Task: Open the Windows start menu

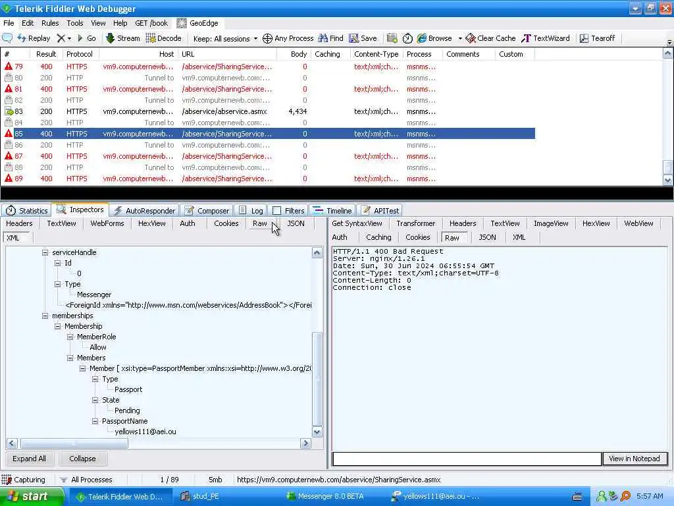Action: [x=32, y=497]
